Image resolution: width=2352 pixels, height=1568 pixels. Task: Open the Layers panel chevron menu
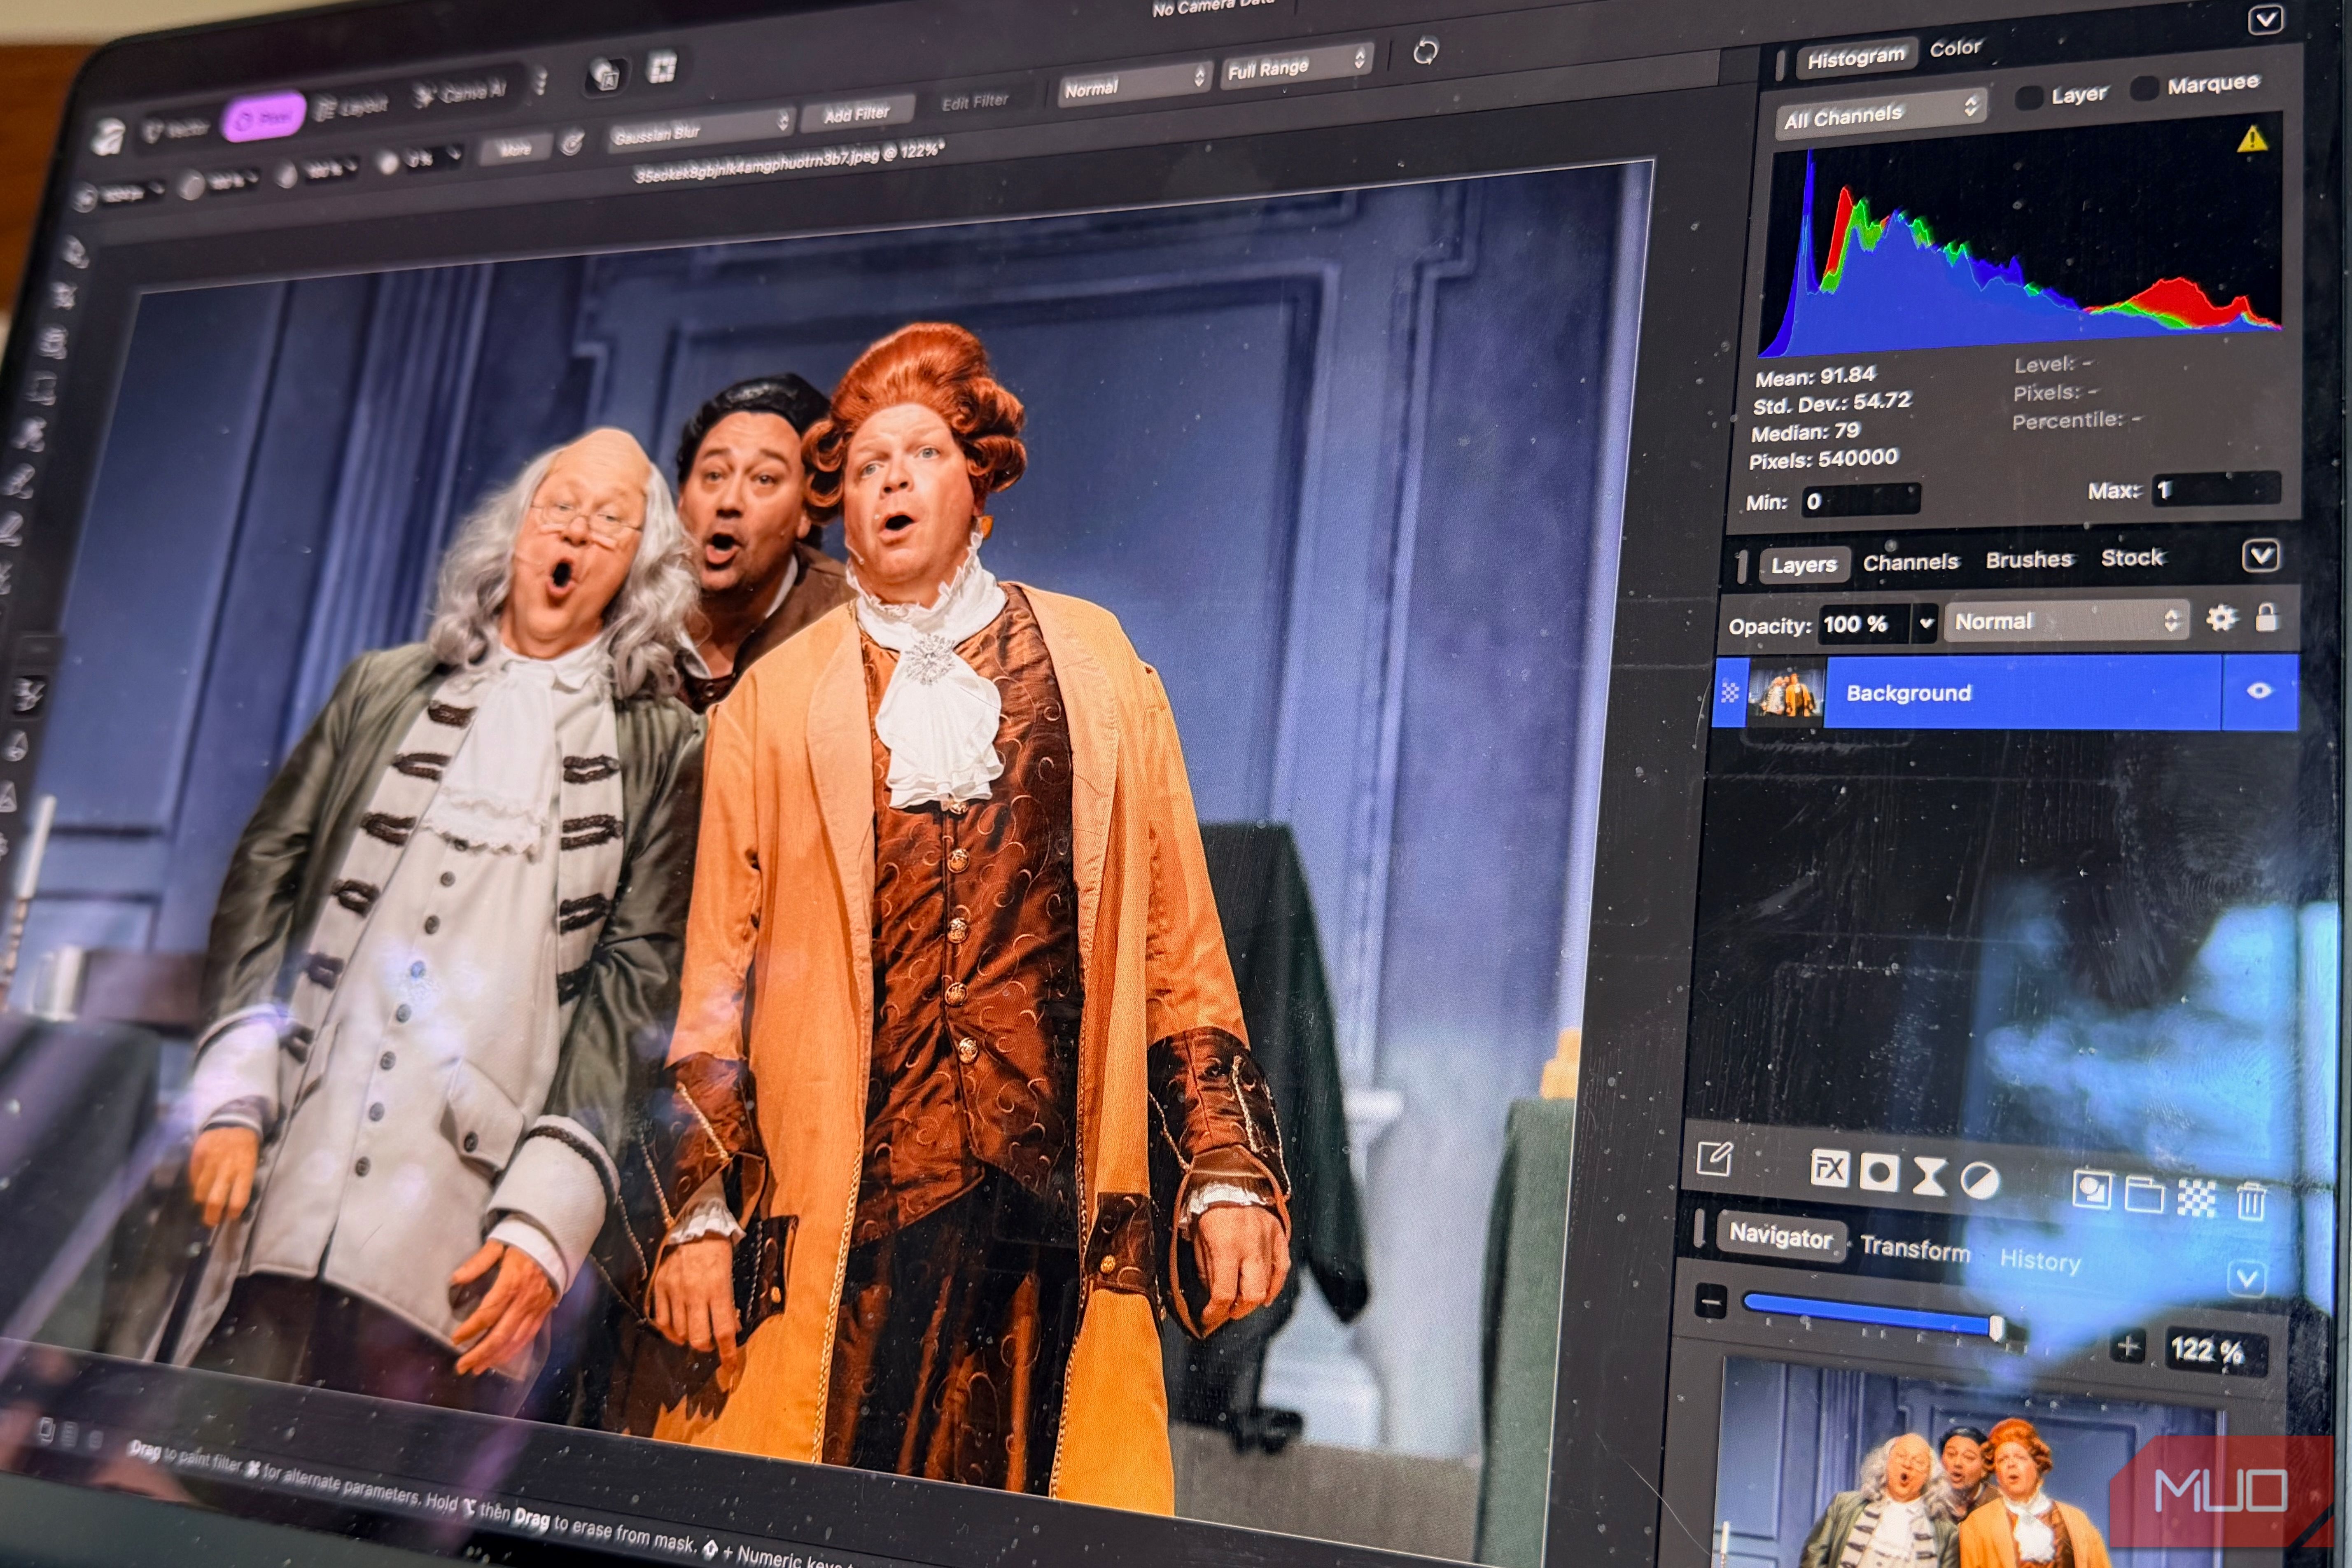2261,555
